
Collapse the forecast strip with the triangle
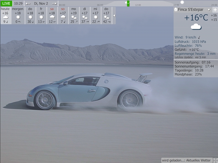[x=114, y=16]
